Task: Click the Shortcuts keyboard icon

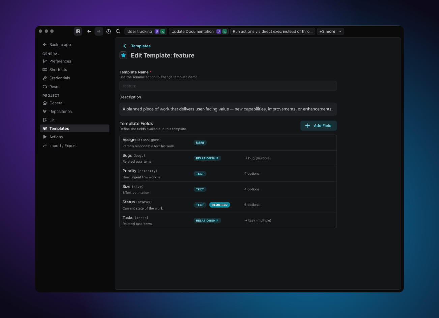Action: [x=45, y=70]
